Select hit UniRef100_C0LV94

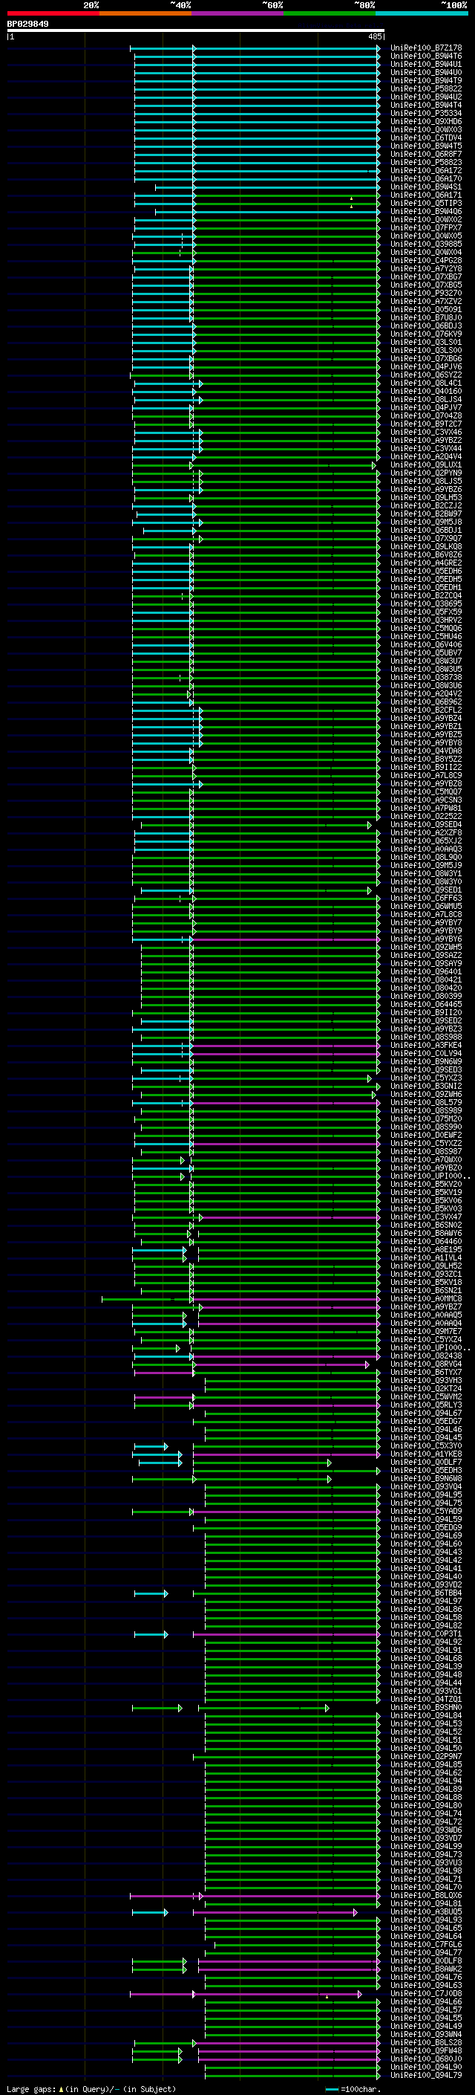pos(426,1054)
